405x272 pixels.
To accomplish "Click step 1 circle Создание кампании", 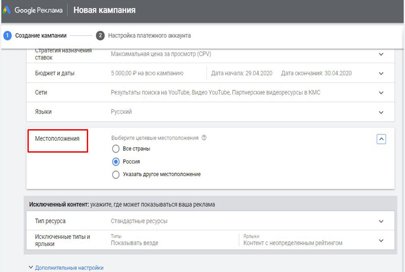I will (8, 36).
